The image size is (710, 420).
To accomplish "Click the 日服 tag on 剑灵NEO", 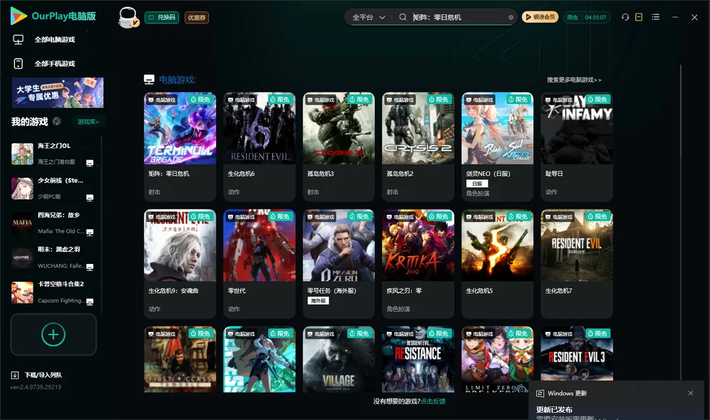I will point(477,184).
